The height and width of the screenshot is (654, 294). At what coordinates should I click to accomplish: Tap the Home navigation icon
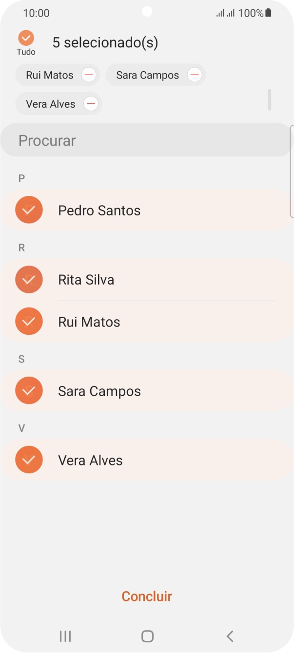pos(147,636)
